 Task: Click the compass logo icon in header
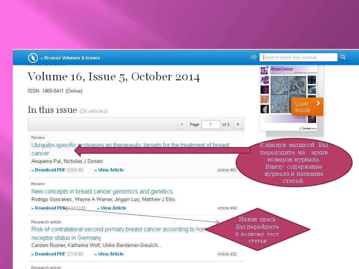33,58
